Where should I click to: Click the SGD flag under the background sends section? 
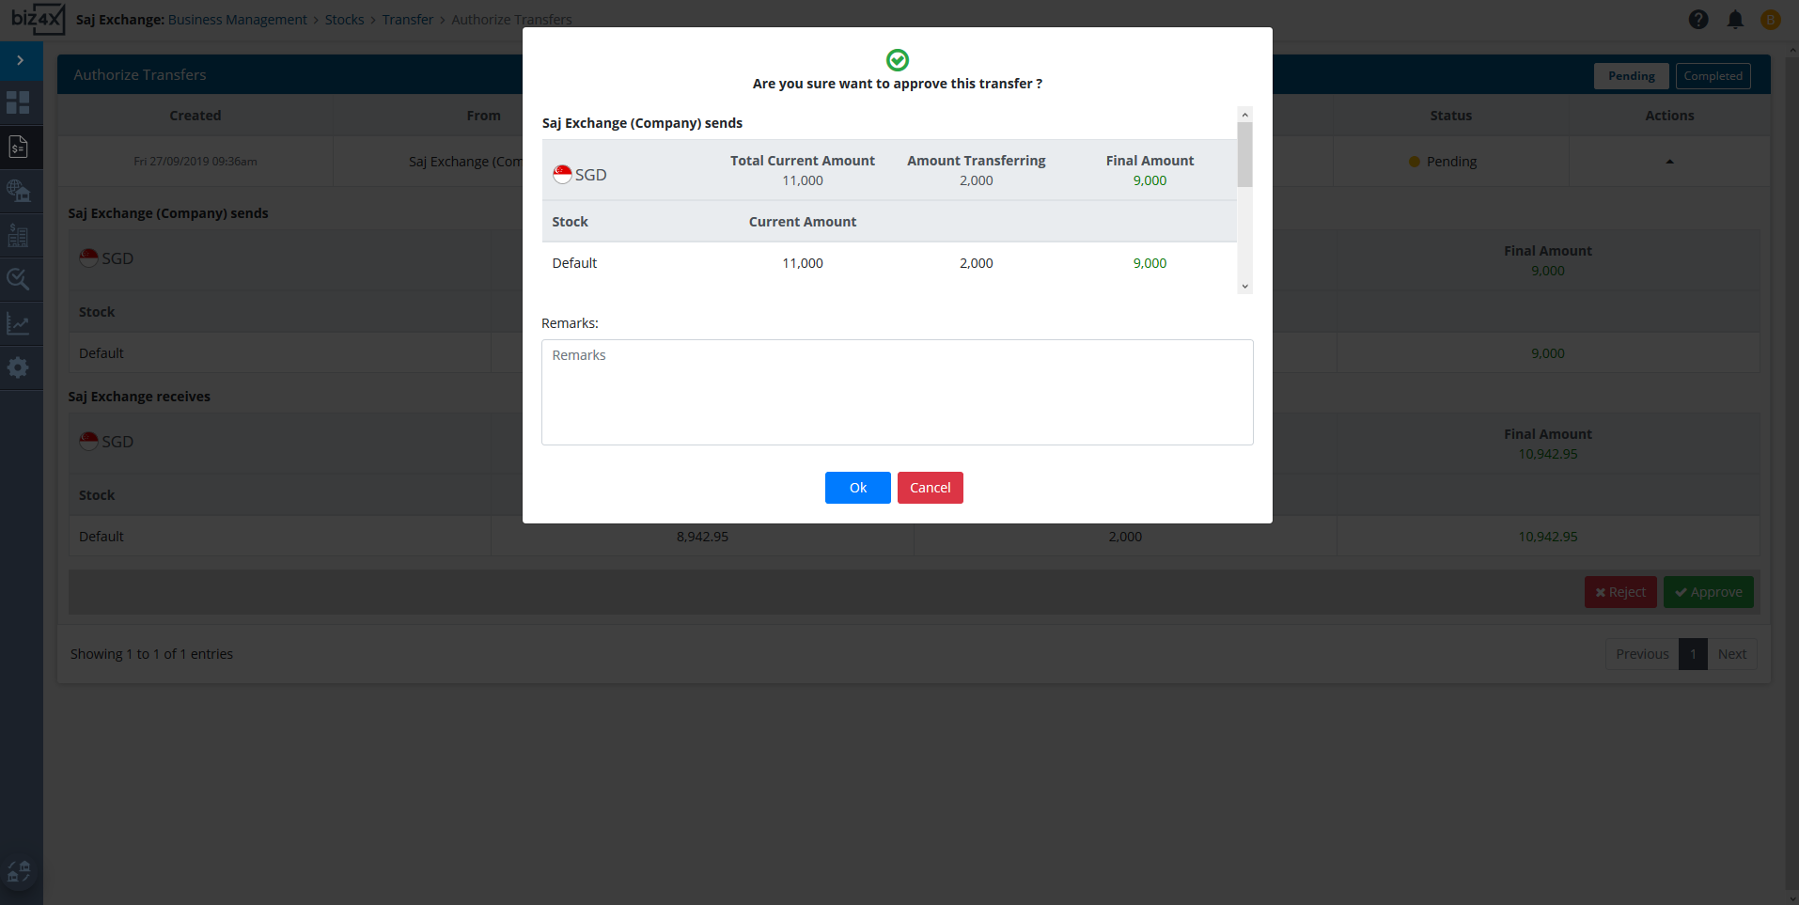89,257
